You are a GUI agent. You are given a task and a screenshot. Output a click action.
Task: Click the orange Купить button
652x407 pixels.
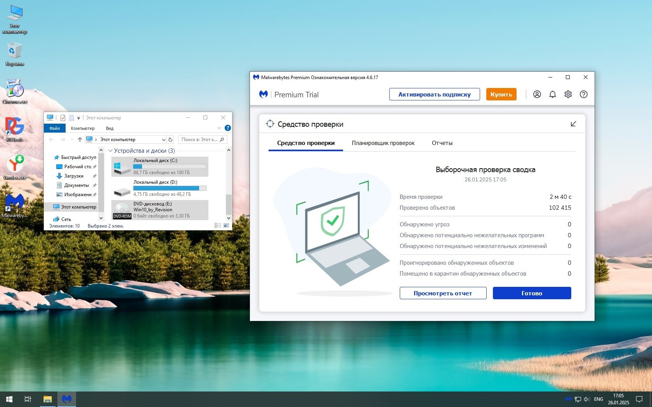pos(501,94)
